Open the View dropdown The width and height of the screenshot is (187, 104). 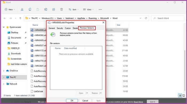[x=88, y=9]
